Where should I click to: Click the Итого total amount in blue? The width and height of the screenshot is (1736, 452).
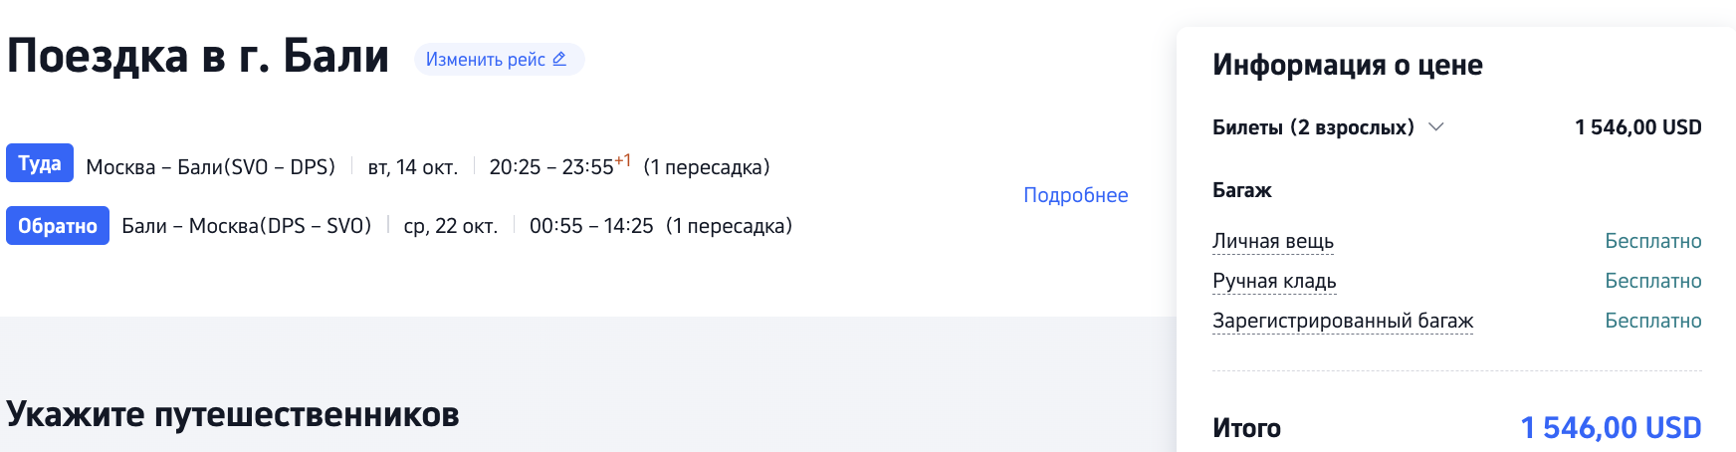1611,428
